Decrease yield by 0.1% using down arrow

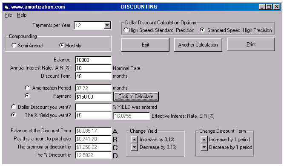(134, 147)
